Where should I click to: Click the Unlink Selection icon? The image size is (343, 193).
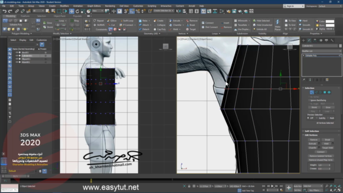pos(23,11)
